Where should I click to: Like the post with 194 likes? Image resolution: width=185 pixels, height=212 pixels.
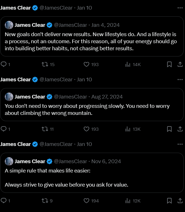[87, 201]
